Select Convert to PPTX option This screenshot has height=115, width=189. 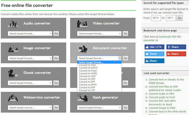pyautogui.click(x=99, y=85)
